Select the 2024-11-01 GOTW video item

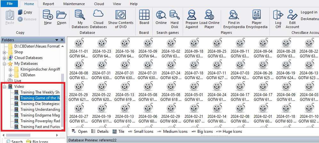point(78,48)
